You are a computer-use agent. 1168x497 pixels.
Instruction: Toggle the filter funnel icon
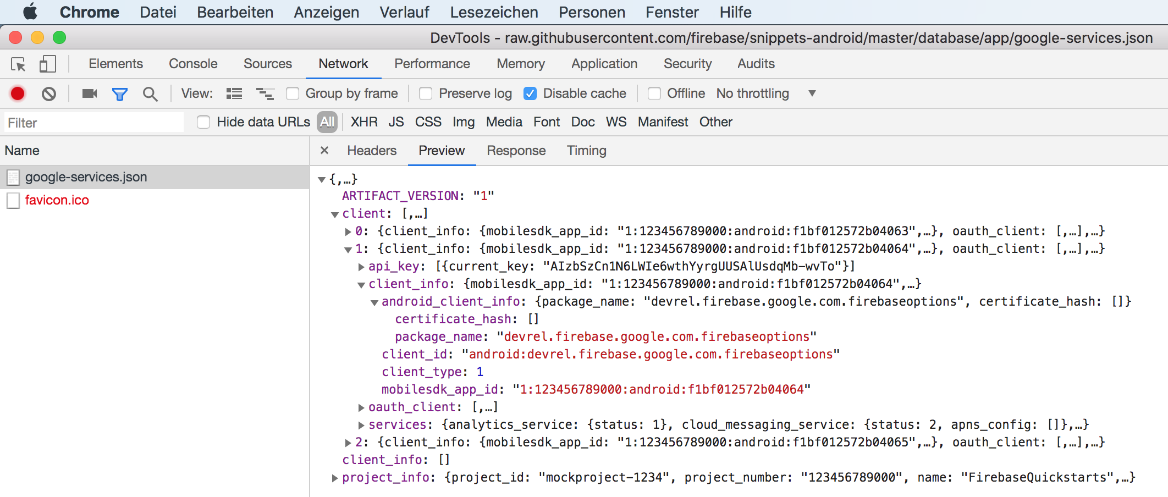[120, 94]
